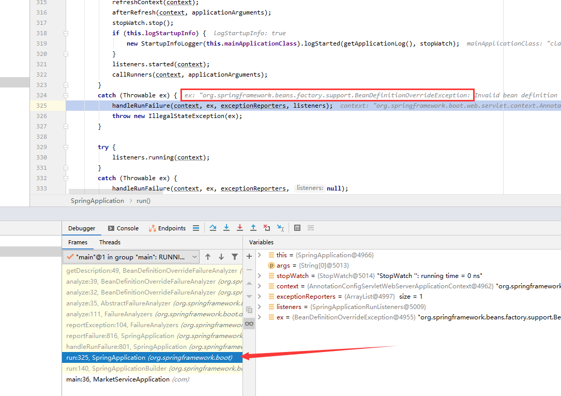Image resolution: width=561 pixels, height=396 pixels.
Task: Place cursor on 'throw new IllegalStateException(ex)' line
Action: pyautogui.click(x=177, y=116)
